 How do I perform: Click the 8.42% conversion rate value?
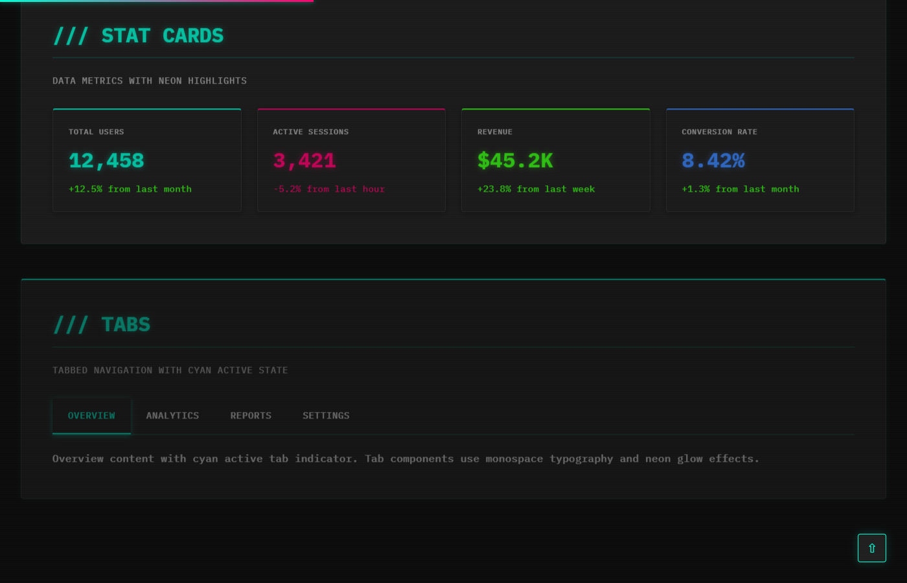click(x=713, y=161)
